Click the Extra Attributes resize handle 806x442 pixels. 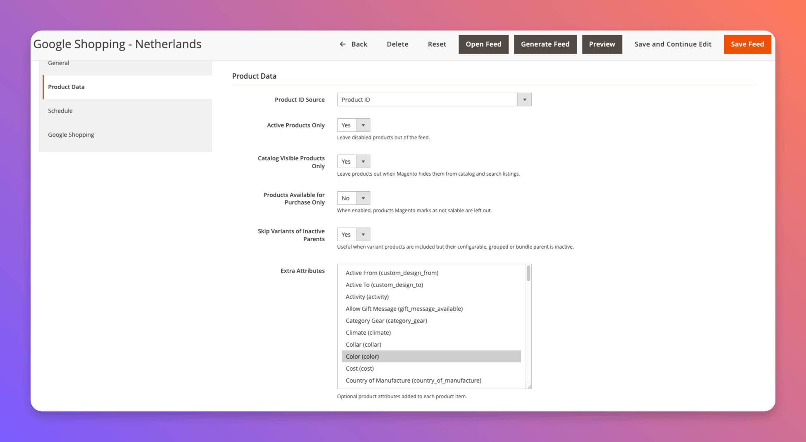click(529, 386)
